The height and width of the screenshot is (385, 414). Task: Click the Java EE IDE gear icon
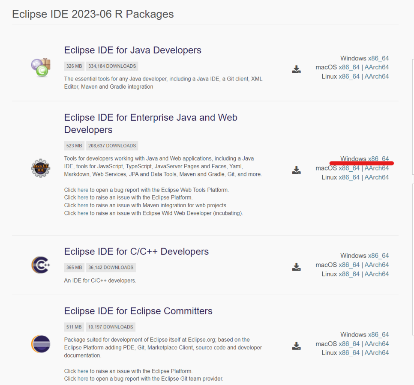click(x=41, y=168)
